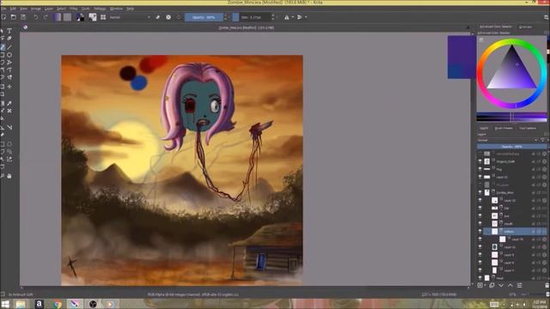This screenshot has width=550, height=309.
Task: Delete the selected layer with trash icon
Action: click(x=547, y=285)
